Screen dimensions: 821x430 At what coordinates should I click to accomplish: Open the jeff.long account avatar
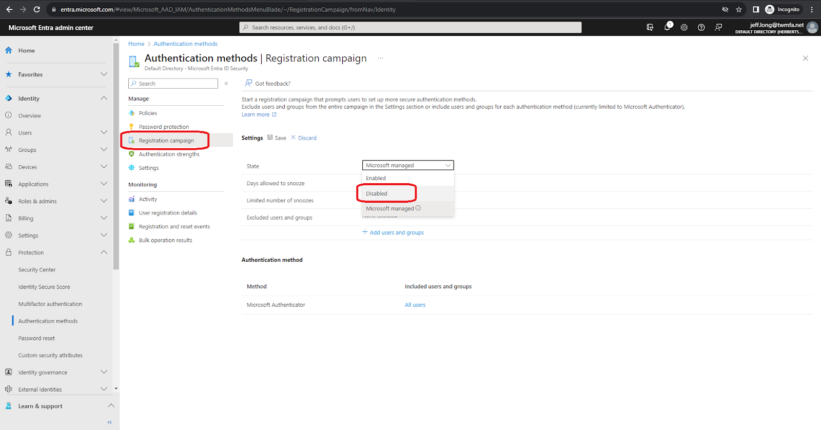point(812,28)
